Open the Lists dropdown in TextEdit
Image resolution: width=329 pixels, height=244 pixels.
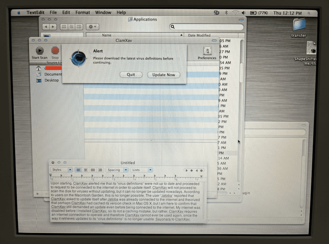141,170
